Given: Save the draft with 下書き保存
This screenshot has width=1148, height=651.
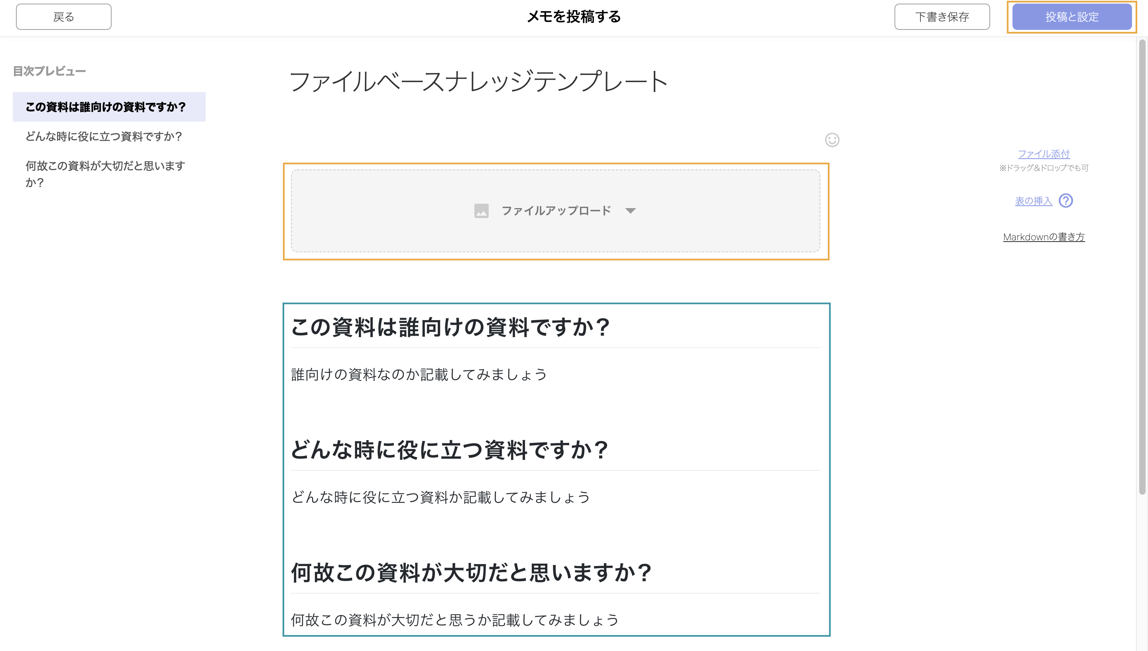Looking at the screenshot, I should [x=942, y=17].
